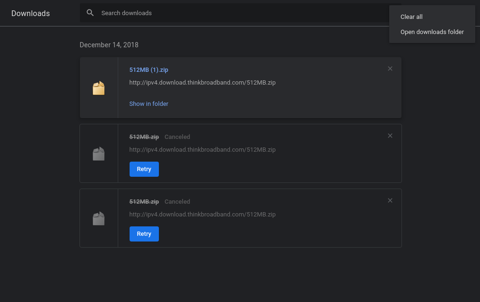
Task: Click the gray file icon of first canceled download
Action: pos(98,154)
